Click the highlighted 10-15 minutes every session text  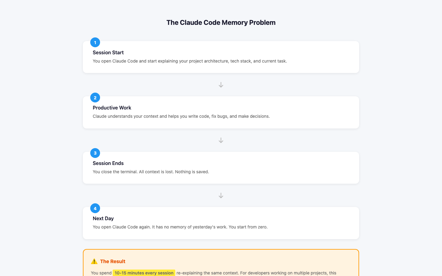144,273
